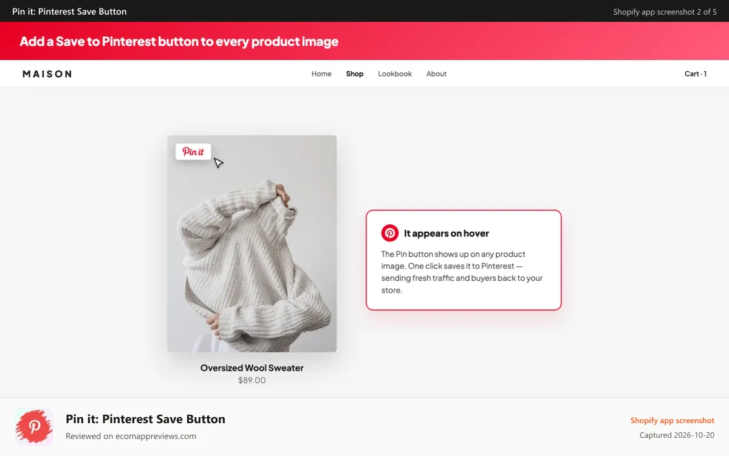Click the $89.00 price text
The width and height of the screenshot is (729, 456).
coord(252,381)
